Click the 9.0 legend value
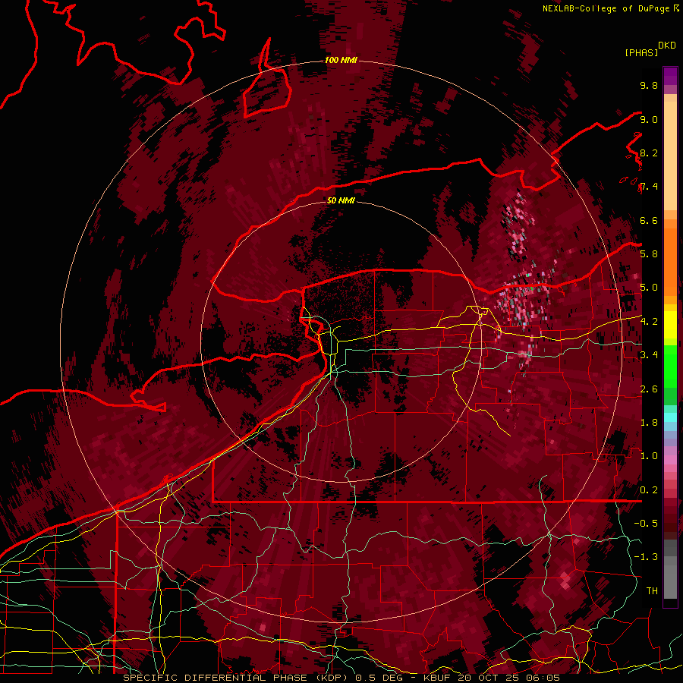 (649, 119)
